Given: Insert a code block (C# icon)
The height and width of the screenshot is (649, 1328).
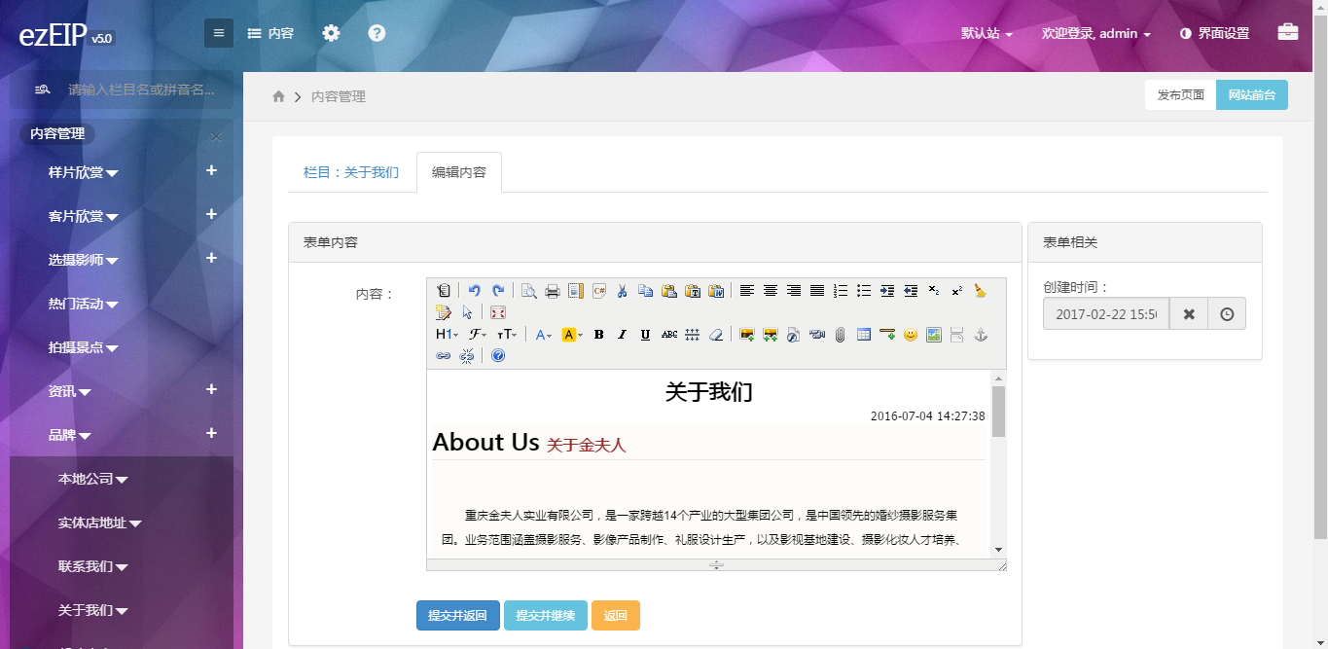Looking at the screenshot, I should coord(599,290).
